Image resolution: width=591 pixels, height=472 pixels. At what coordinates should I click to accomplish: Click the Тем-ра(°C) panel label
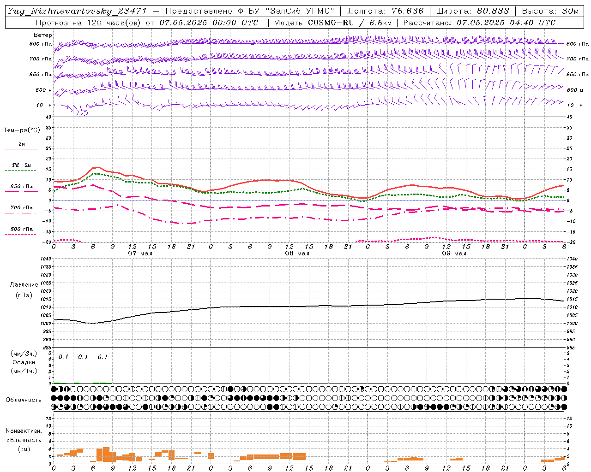[22, 130]
